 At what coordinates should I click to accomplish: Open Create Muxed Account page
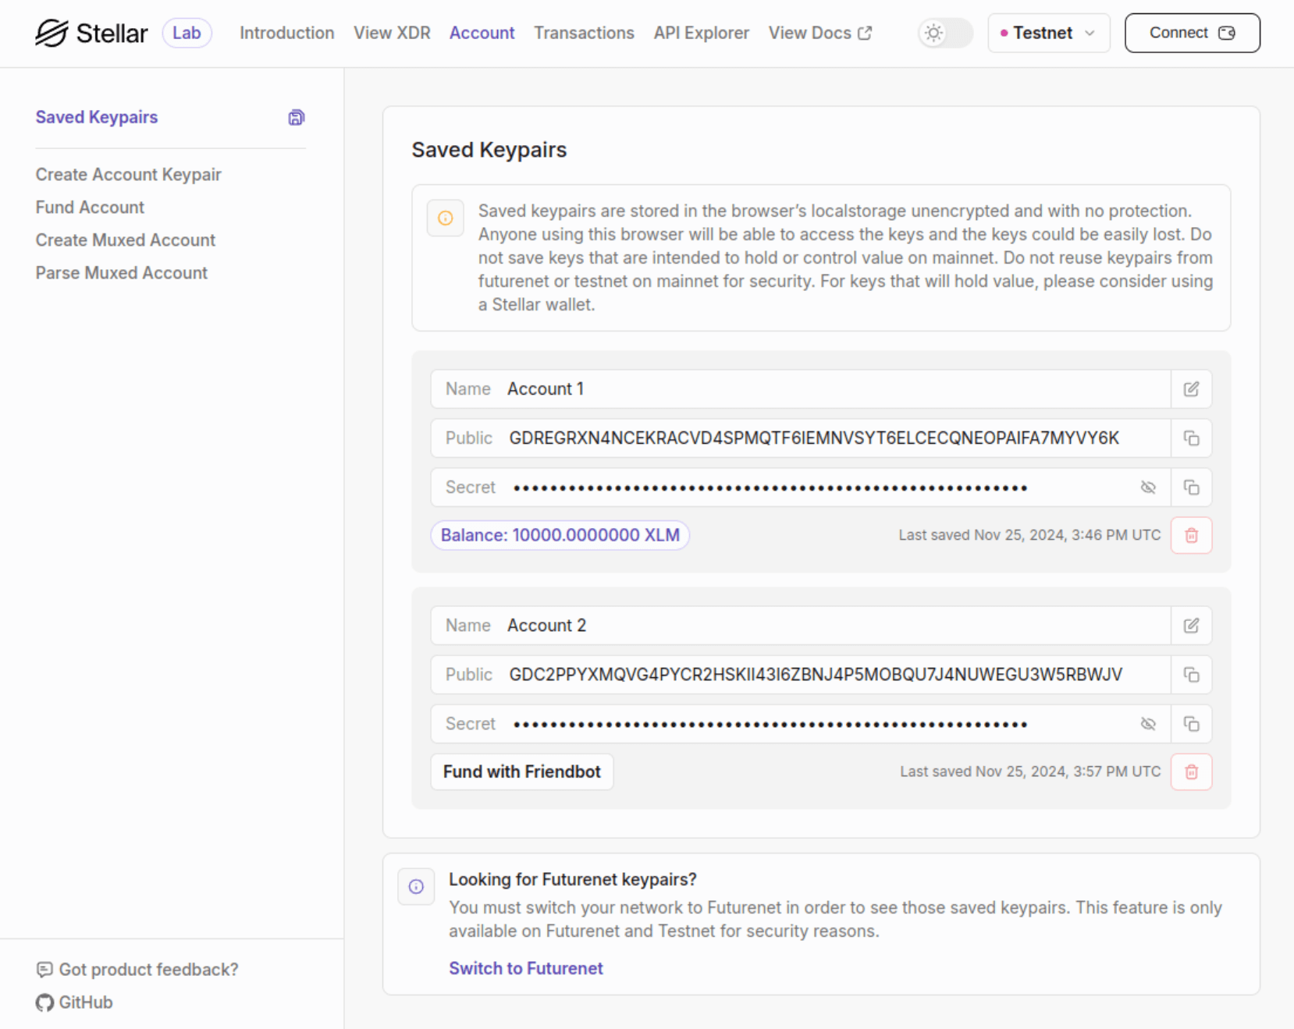pyautogui.click(x=125, y=240)
